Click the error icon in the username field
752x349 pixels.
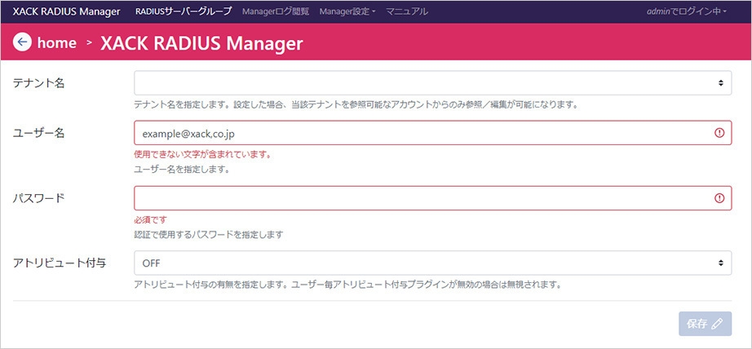(719, 133)
